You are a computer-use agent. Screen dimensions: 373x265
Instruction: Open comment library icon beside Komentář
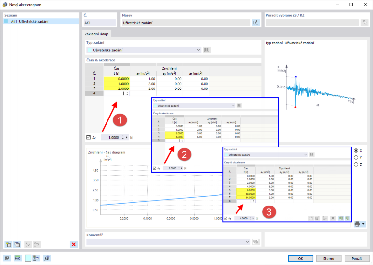click(x=256, y=242)
